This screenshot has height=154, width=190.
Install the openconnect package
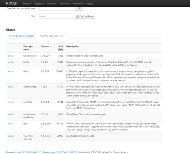click(11, 87)
